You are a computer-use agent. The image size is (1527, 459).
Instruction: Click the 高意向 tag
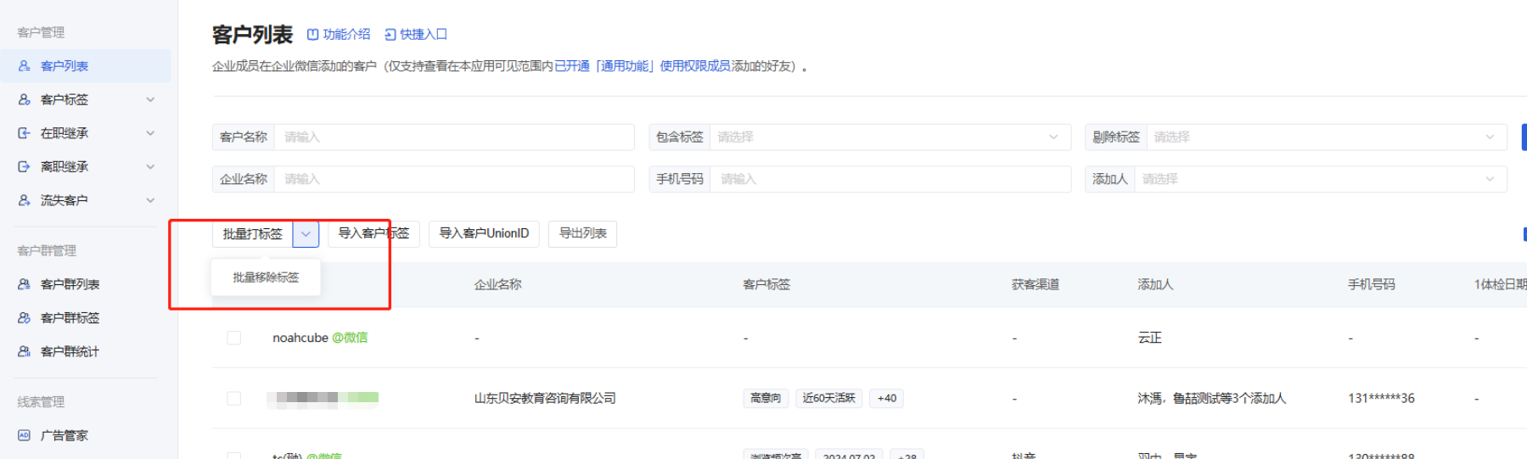click(766, 398)
